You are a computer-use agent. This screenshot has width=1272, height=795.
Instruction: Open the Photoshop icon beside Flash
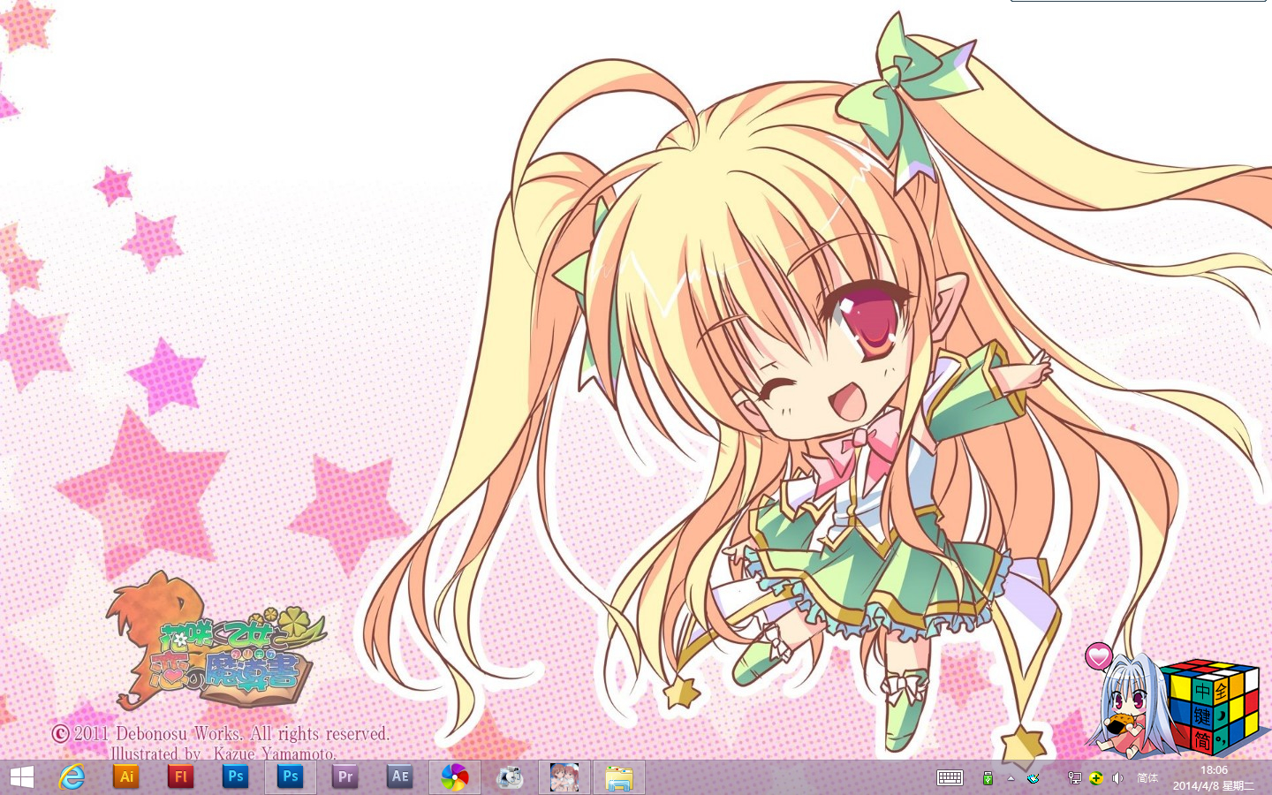click(x=236, y=777)
